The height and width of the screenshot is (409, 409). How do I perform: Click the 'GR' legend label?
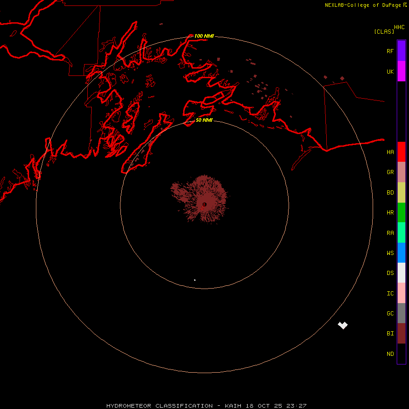[x=390, y=172]
